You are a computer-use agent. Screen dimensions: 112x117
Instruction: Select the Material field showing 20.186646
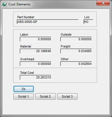pos(36,51)
